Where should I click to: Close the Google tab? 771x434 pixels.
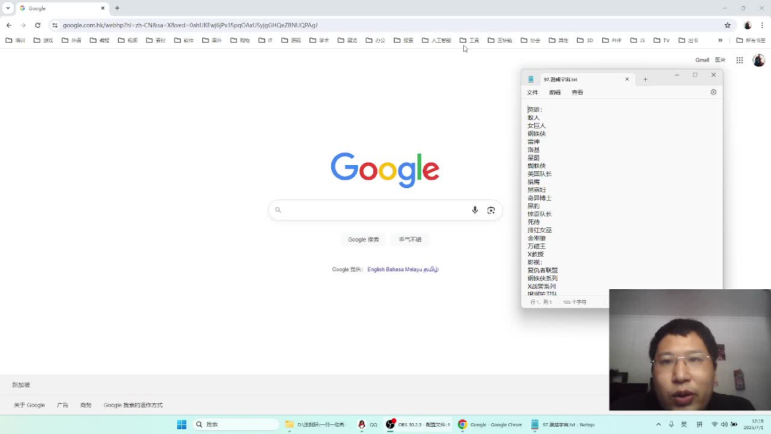coord(102,8)
